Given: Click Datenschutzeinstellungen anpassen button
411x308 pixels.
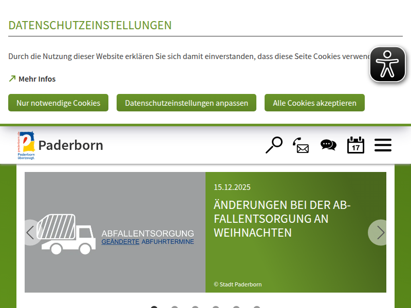Looking at the screenshot, I should point(186,103).
